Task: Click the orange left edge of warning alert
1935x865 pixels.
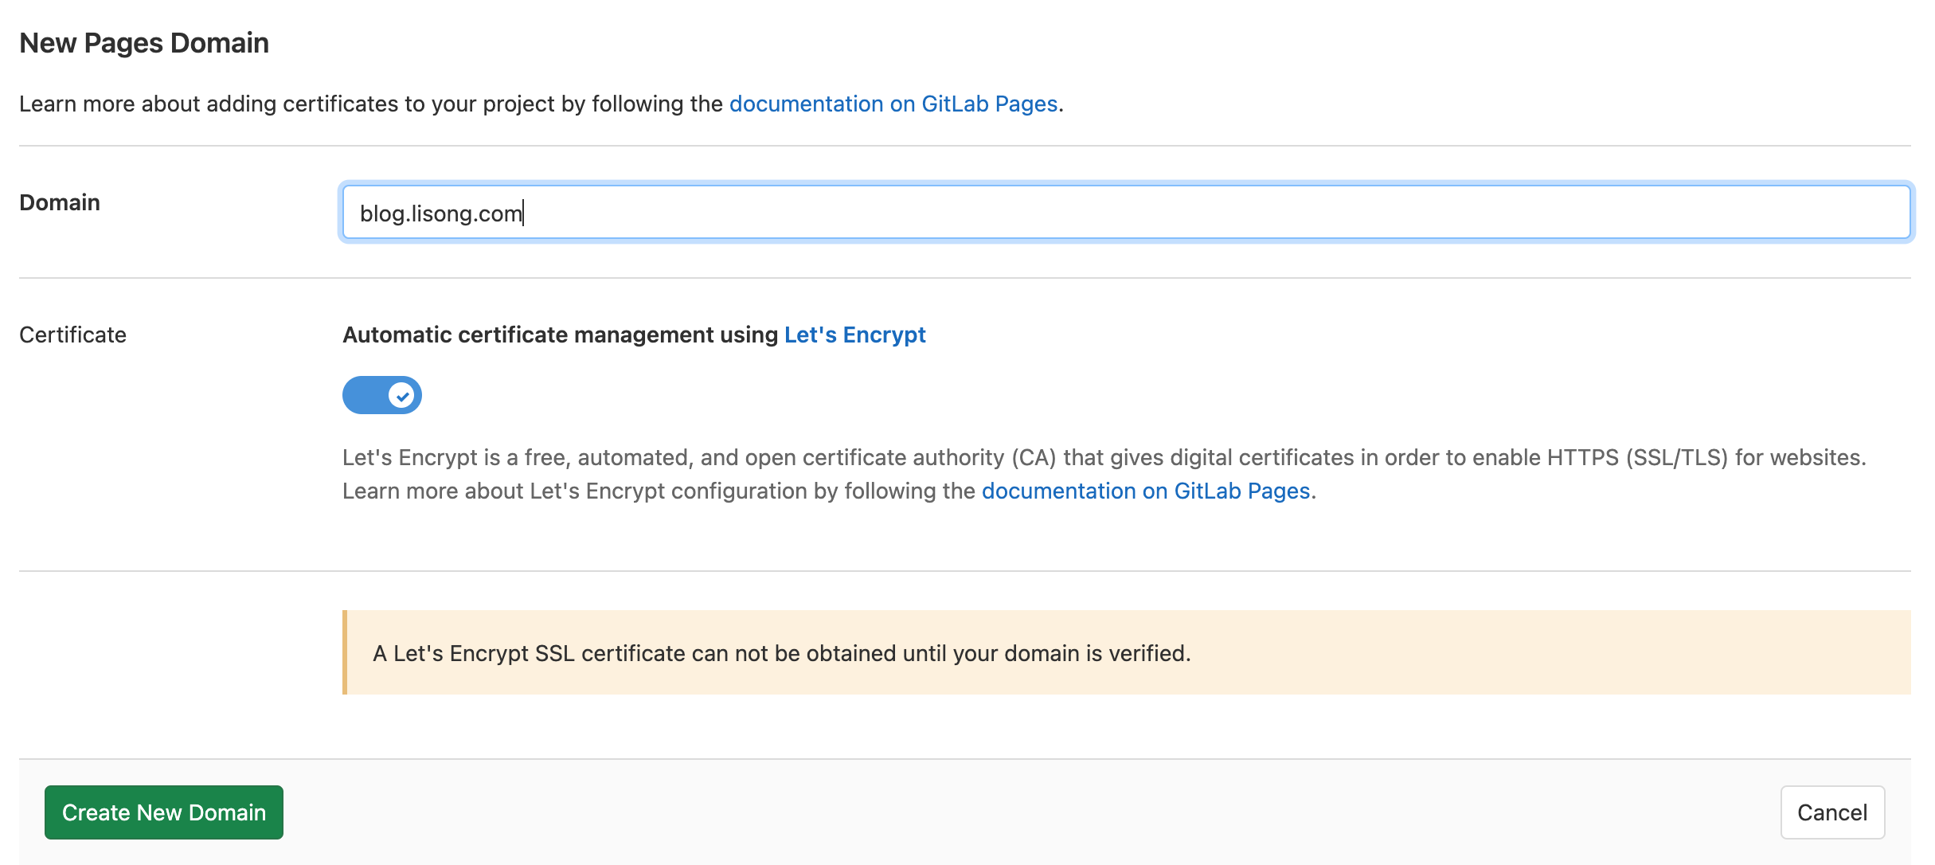Action: click(345, 652)
